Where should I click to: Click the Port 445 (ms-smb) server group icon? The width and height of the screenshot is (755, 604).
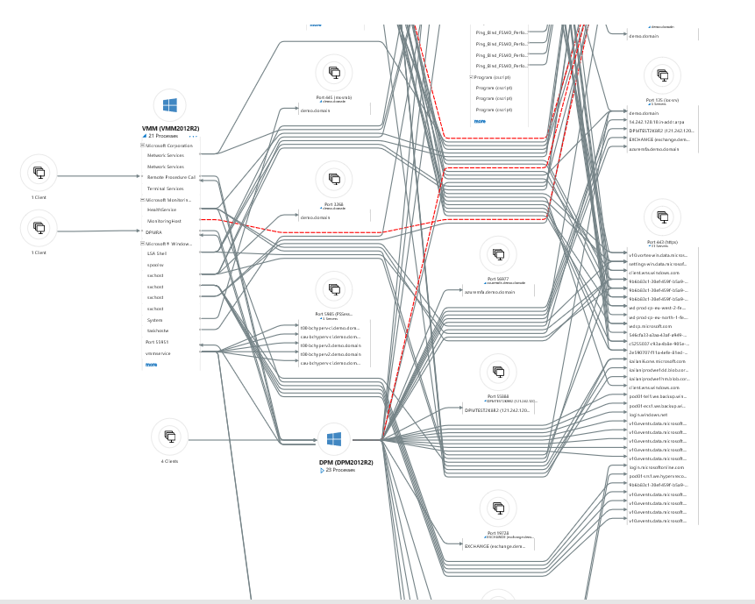coord(333,72)
